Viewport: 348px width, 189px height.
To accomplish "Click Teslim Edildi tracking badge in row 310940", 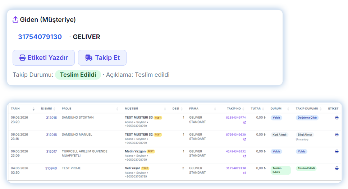I will 306,168.
